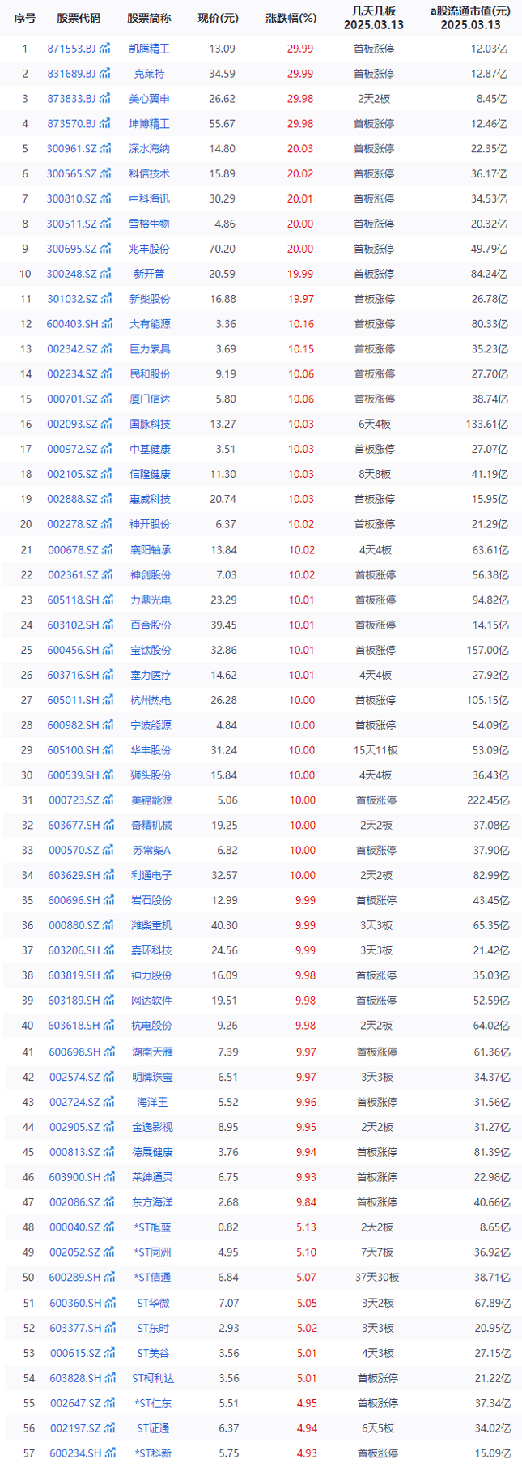Select the 37天30板 cell
Image resolution: width=522 pixels, height=1468 pixels.
pyautogui.click(x=377, y=1277)
